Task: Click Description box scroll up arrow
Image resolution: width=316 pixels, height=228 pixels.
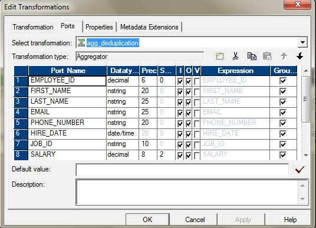Action: (302, 186)
